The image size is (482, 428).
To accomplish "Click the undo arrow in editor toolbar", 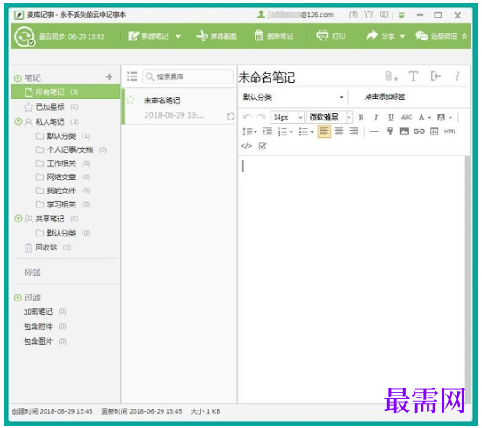I will pos(248,117).
